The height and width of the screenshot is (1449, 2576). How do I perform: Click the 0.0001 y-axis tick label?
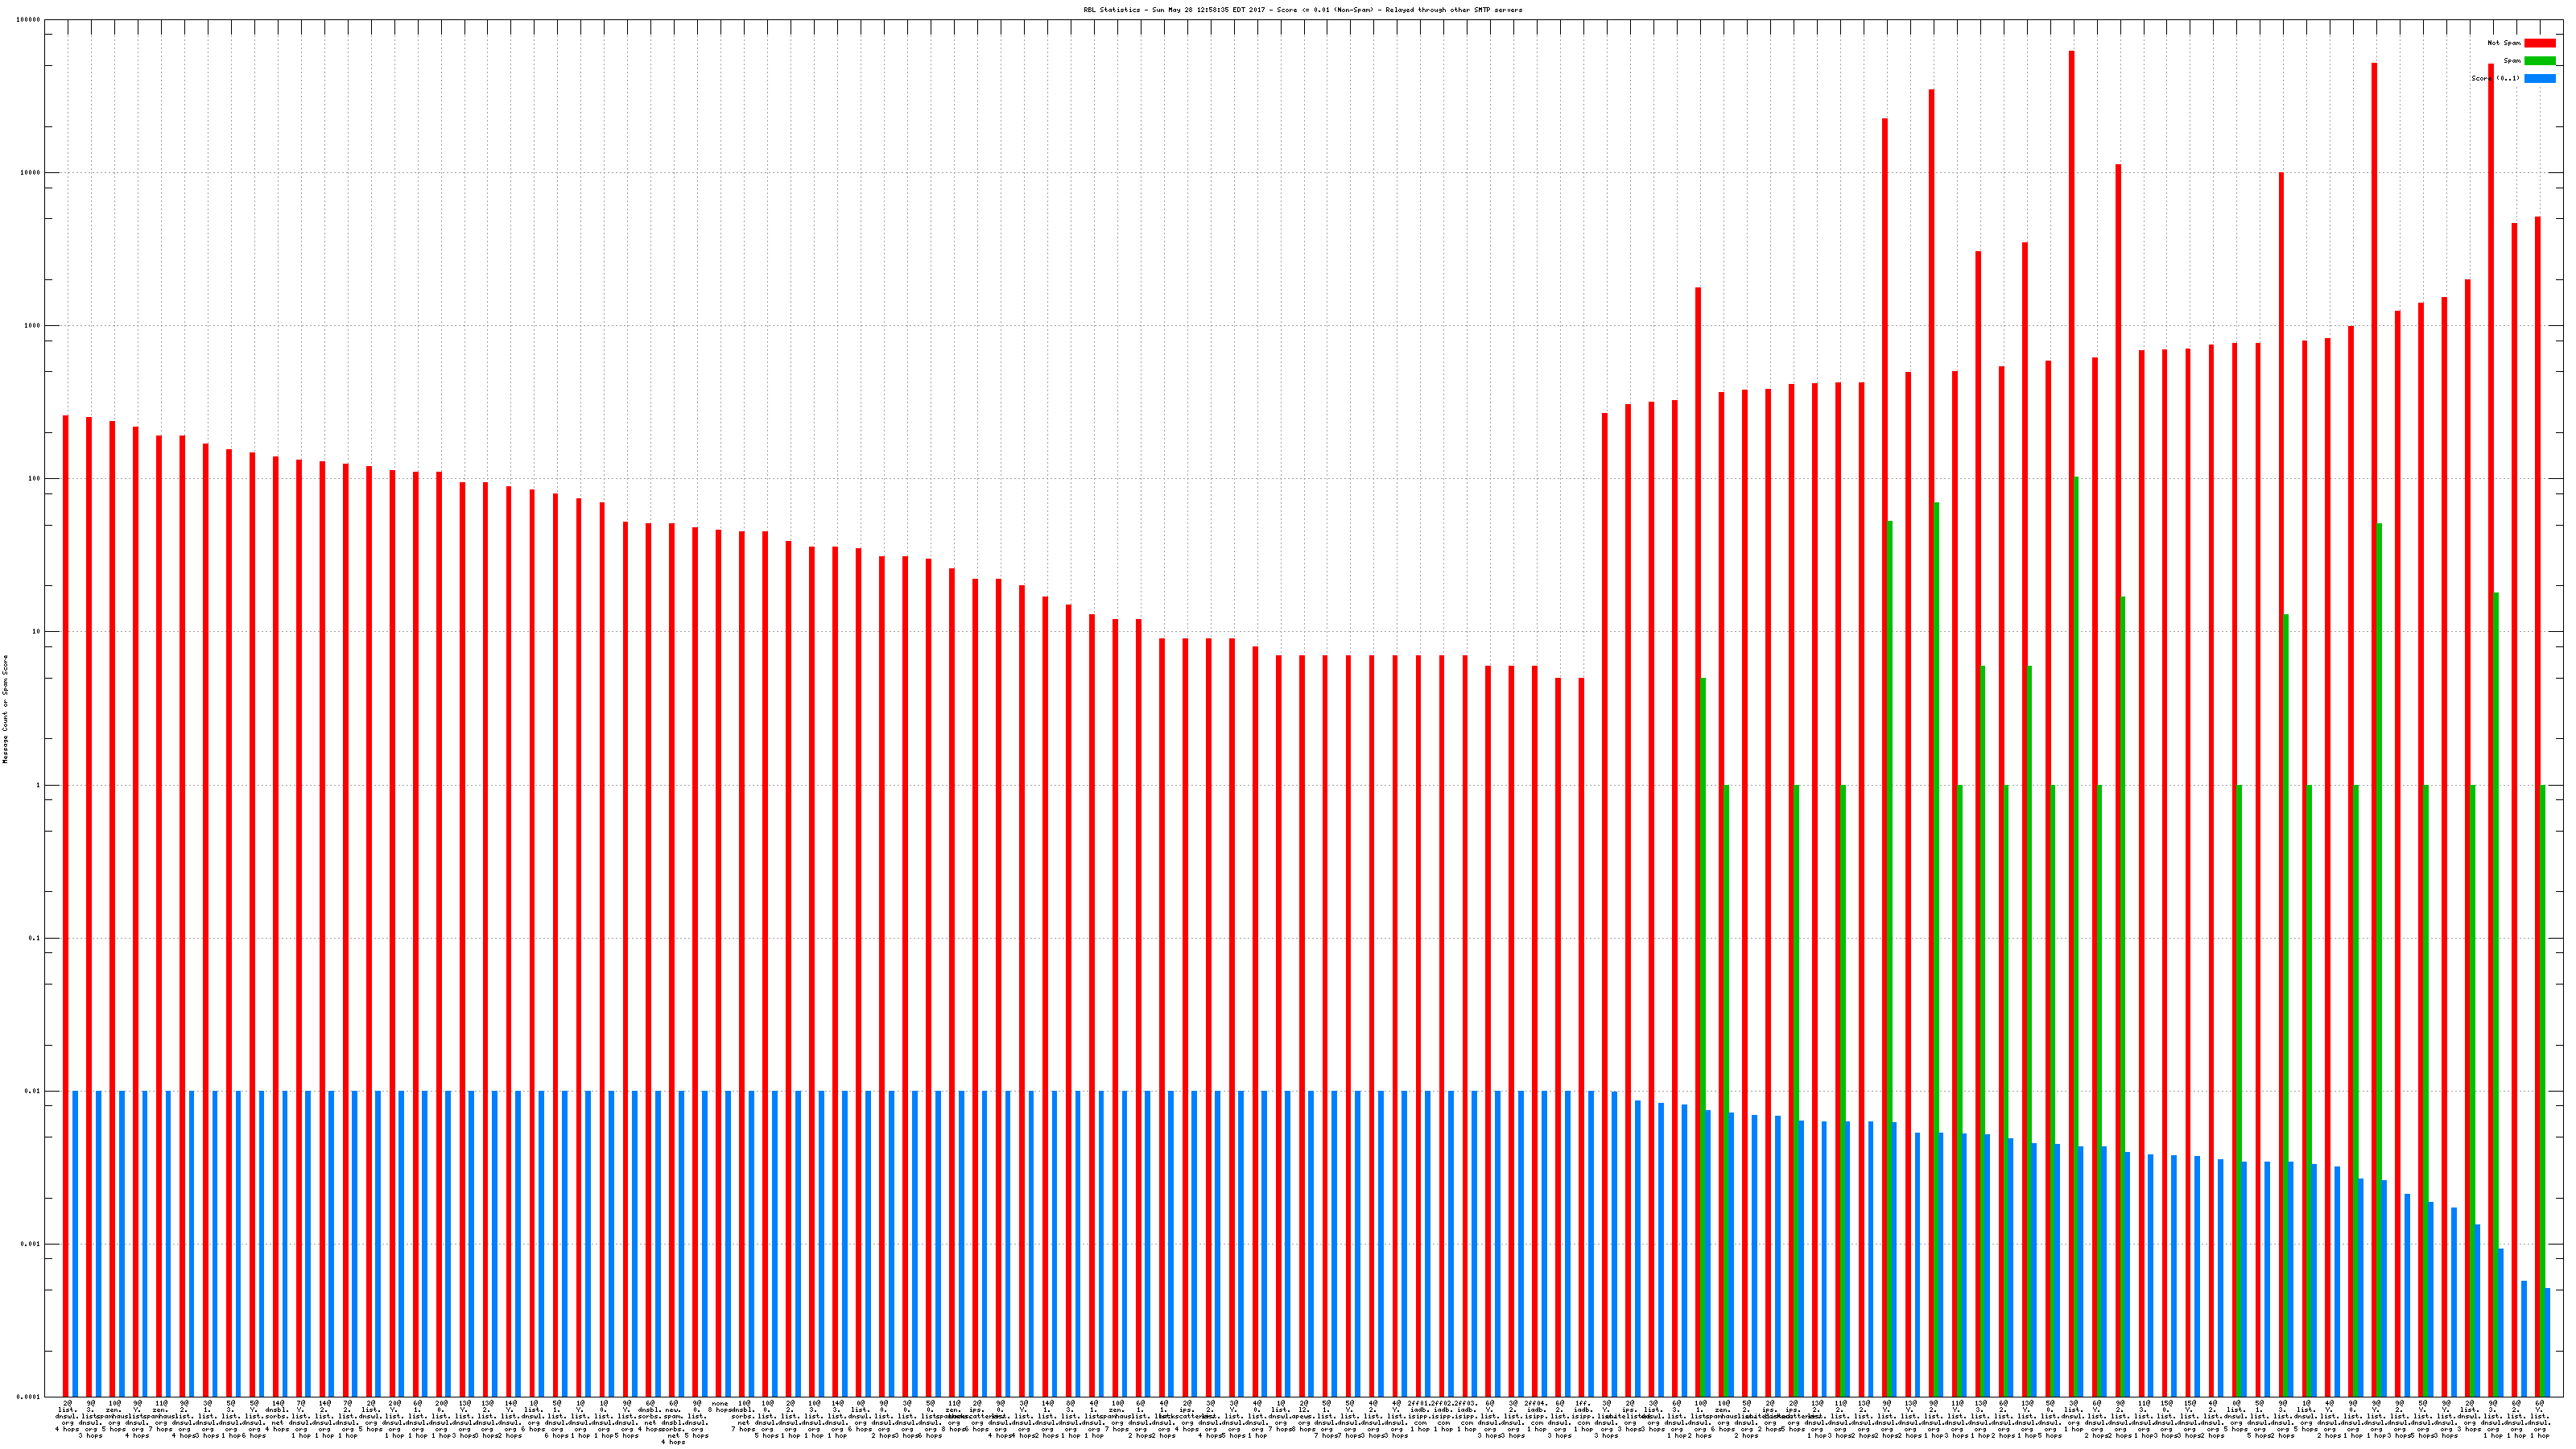(29, 1397)
